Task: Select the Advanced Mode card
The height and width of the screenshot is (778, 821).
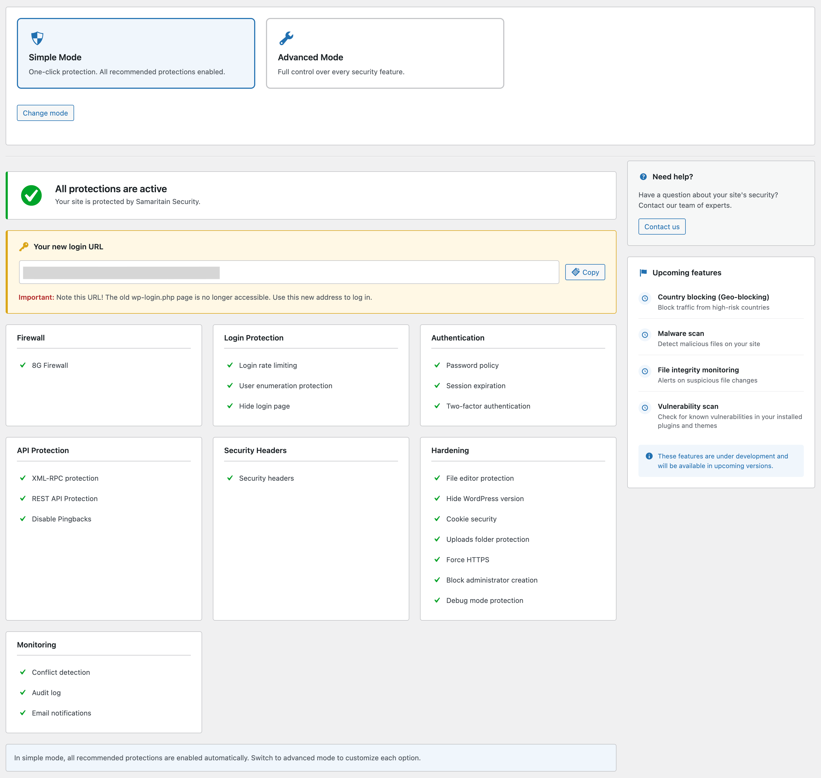Action: tap(385, 53)
